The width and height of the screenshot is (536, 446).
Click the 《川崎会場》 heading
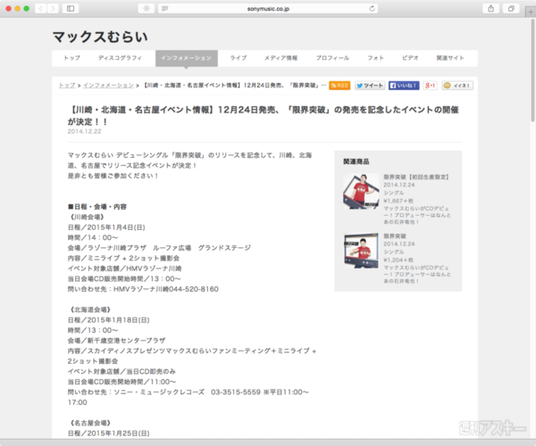click(x=87, y=217)
